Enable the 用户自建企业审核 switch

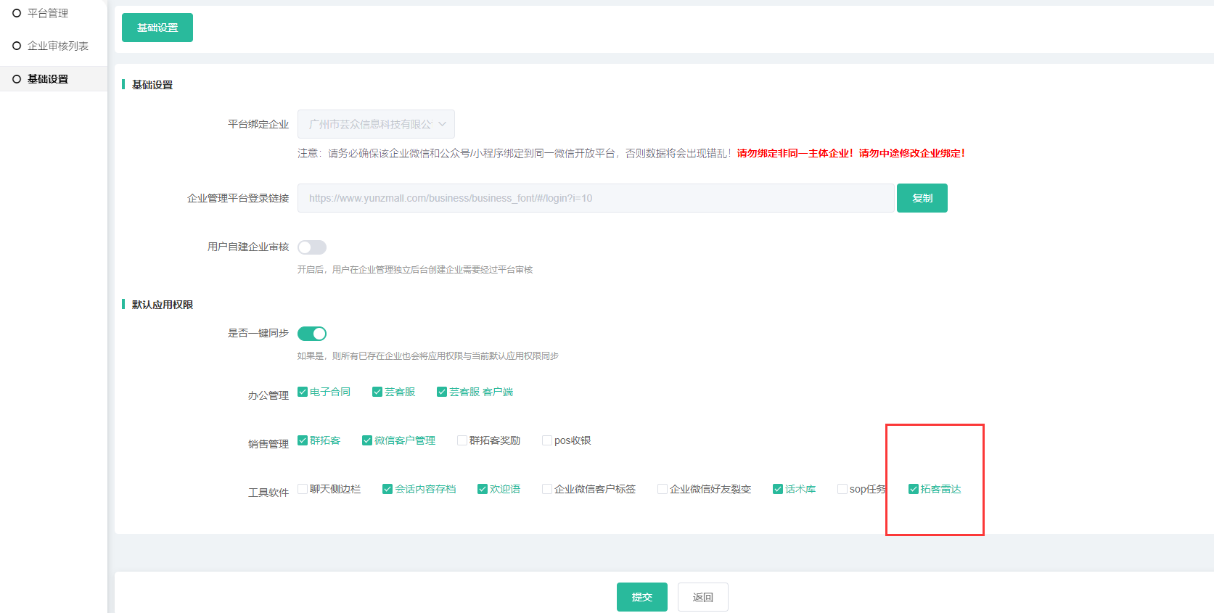pyautogui.click(x=312, y=247)
